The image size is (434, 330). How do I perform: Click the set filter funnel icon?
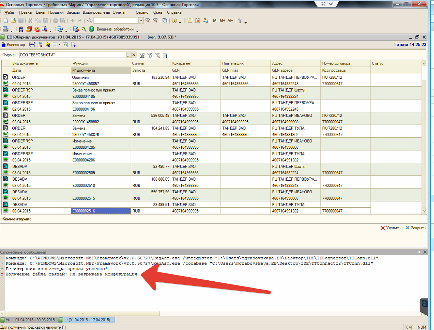point(142,55)
